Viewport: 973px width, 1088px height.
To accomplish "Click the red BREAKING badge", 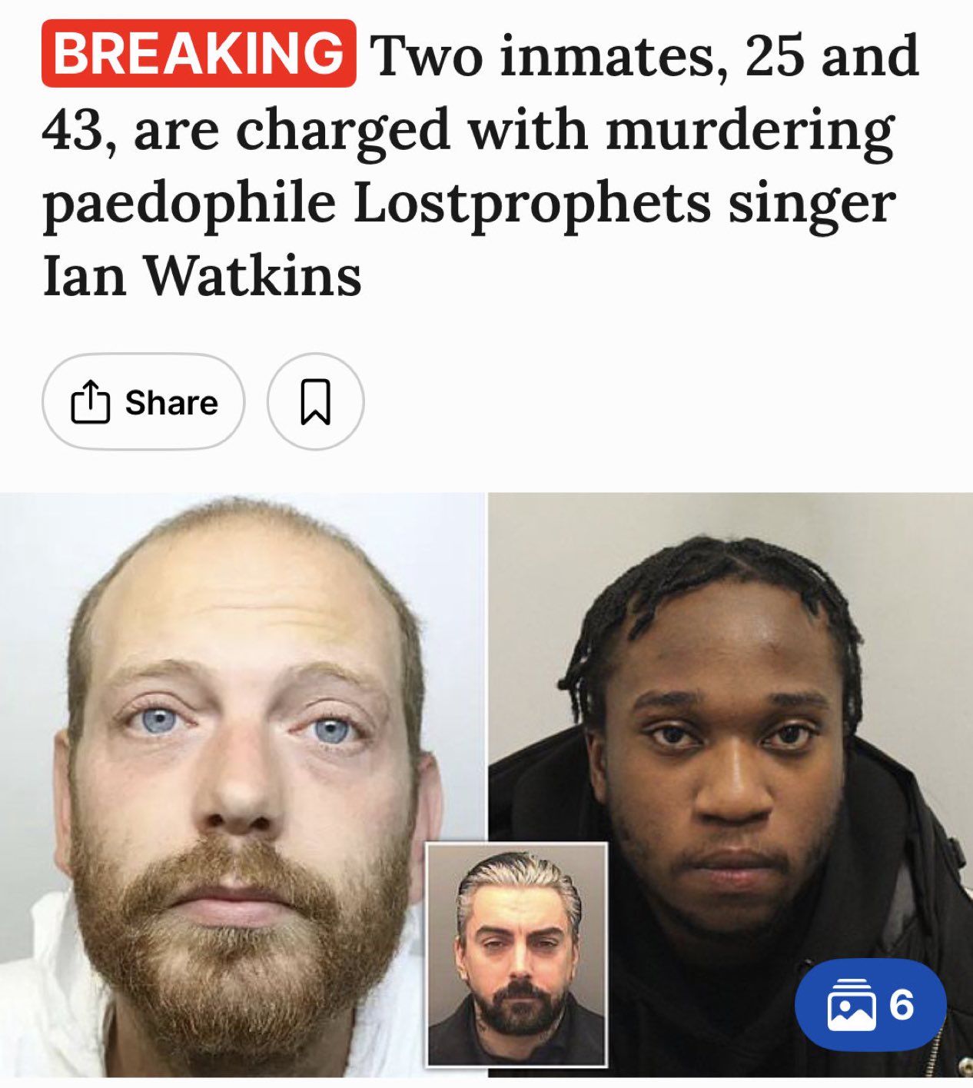I will pos(199,53).
